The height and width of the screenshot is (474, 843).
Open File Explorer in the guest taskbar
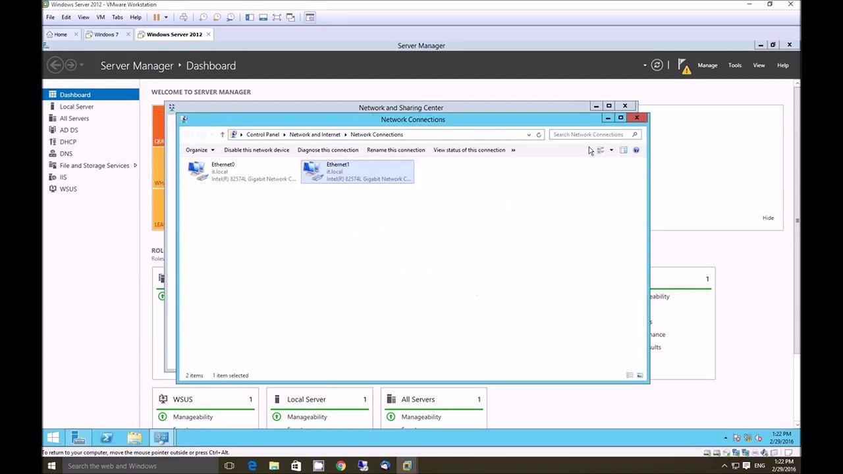click(x=134, y=437)
